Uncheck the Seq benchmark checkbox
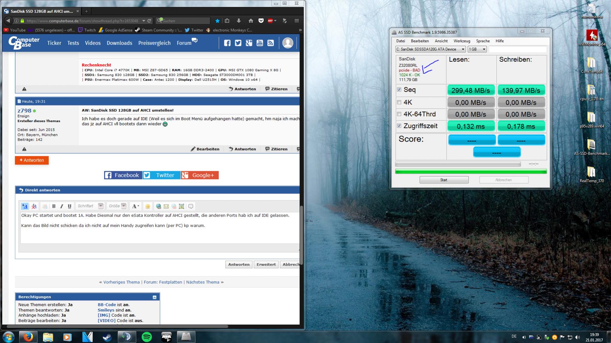Screen dimensions: 611x343 click(399, 90)
